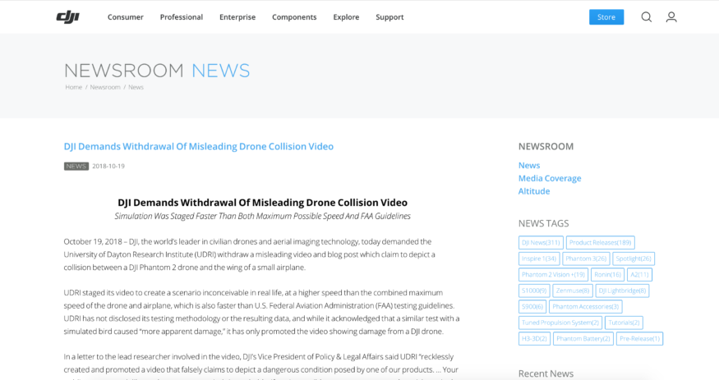719x380 pixels.
Task: Select Newsroom in the breadcrumb trail
Action: coord(105,87)
